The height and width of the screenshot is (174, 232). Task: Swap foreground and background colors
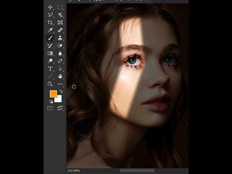point(61,91)
